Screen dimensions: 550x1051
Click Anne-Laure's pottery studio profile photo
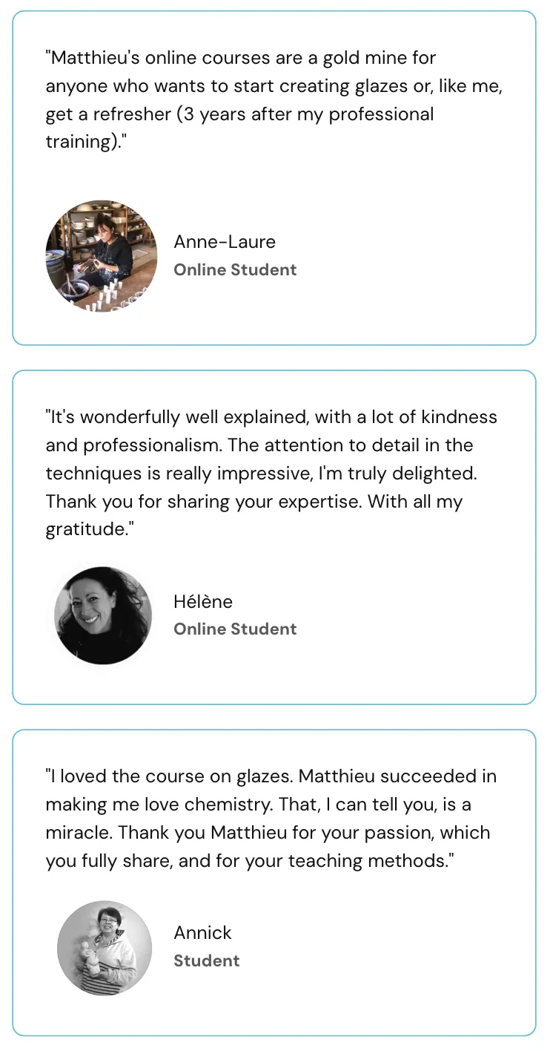coord(102,255)
